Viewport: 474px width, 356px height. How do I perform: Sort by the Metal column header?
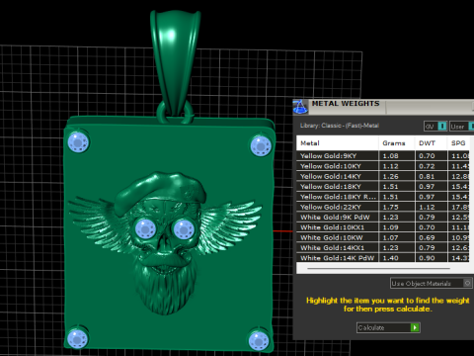(x=337, y=143)
